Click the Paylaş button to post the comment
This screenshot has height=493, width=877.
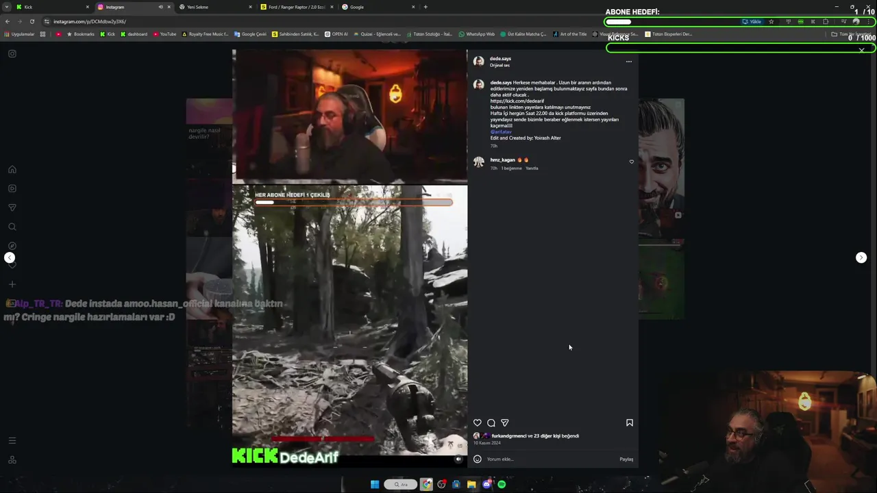[x=626, y=459]
